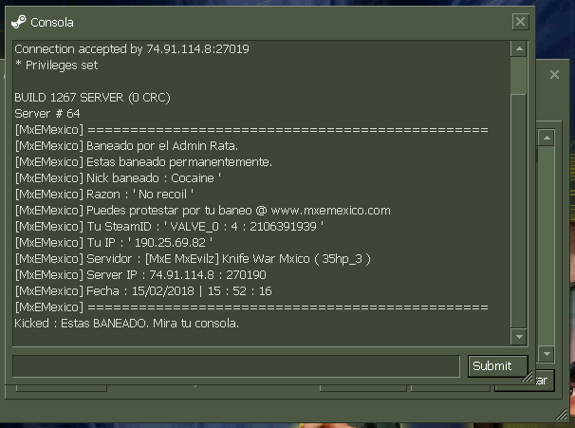This screenshot has width=575, height=428.
Task: Click the Consola window resize grip
Action: pos(528,377)
